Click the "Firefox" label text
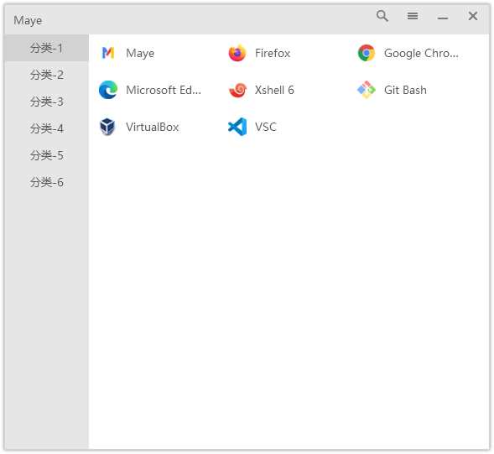 (x=273, y=53)
